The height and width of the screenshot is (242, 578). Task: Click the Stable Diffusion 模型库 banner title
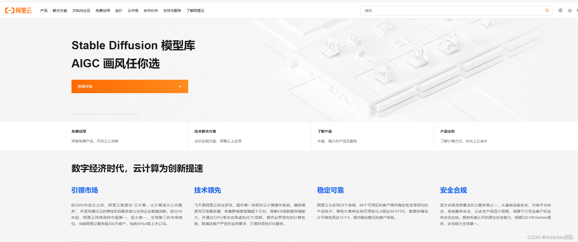pos(133,45)
